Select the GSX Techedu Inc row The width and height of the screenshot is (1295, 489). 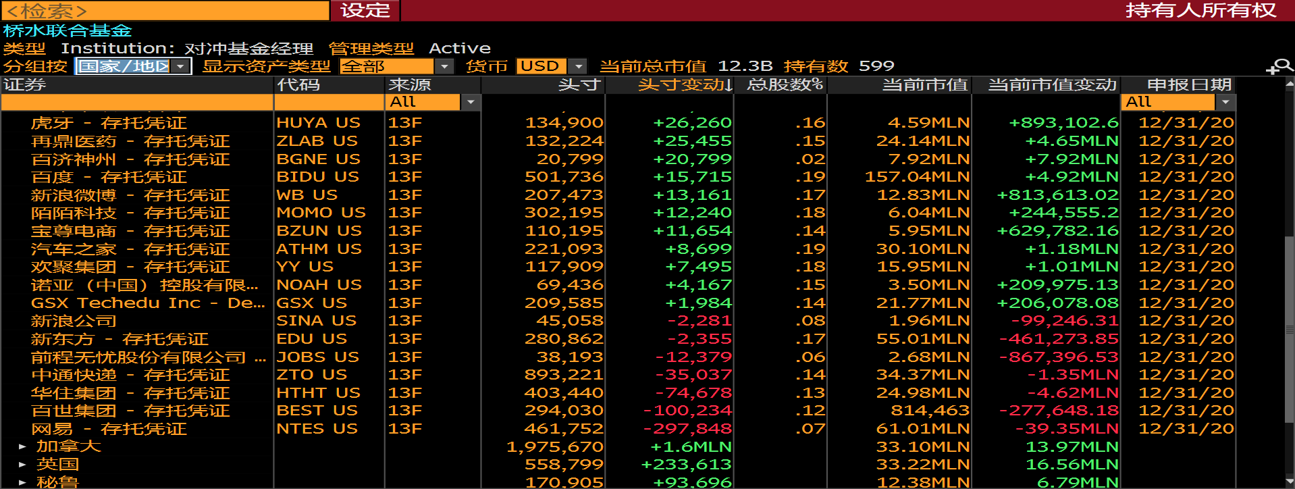pyautogui.click(x=618, y=303)
